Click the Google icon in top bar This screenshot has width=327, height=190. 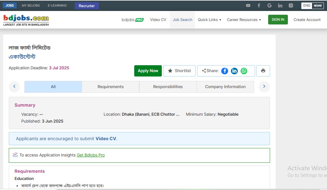pyautogui.click(x=269, y=5)
